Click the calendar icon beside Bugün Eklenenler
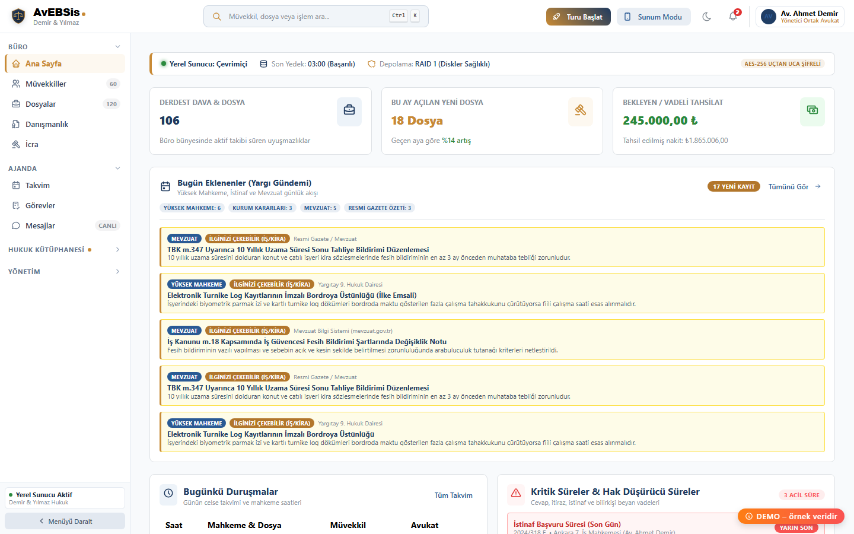The height and width of the screenshot is (534, 854). tap(165, 187)
